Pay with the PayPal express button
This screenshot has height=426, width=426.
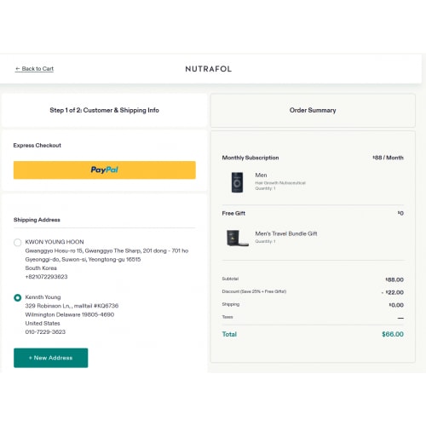click(x=105, y=170)
